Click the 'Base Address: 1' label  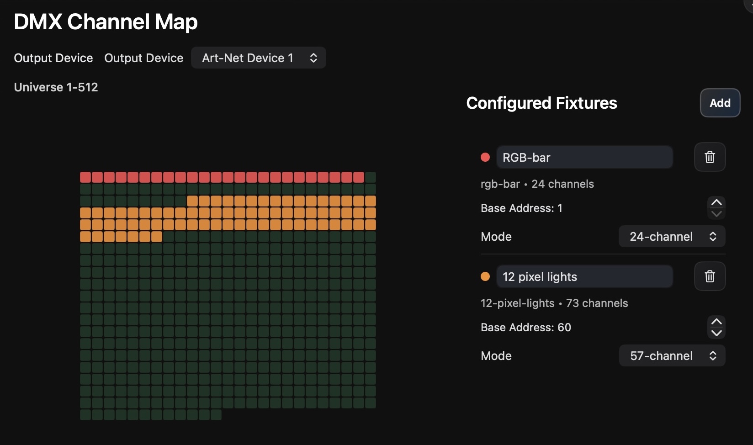[x=521, y=208]
